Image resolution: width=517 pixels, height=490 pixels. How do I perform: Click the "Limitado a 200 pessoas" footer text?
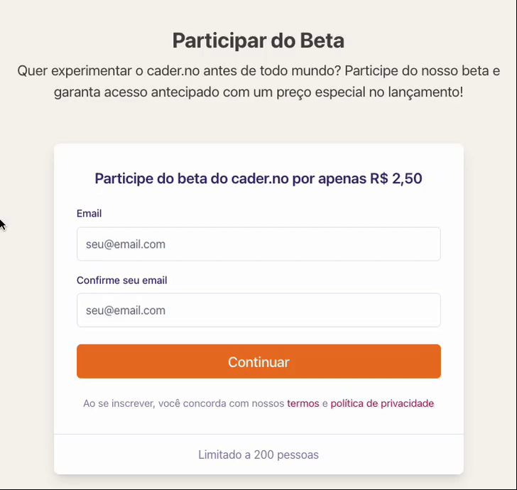258,454
